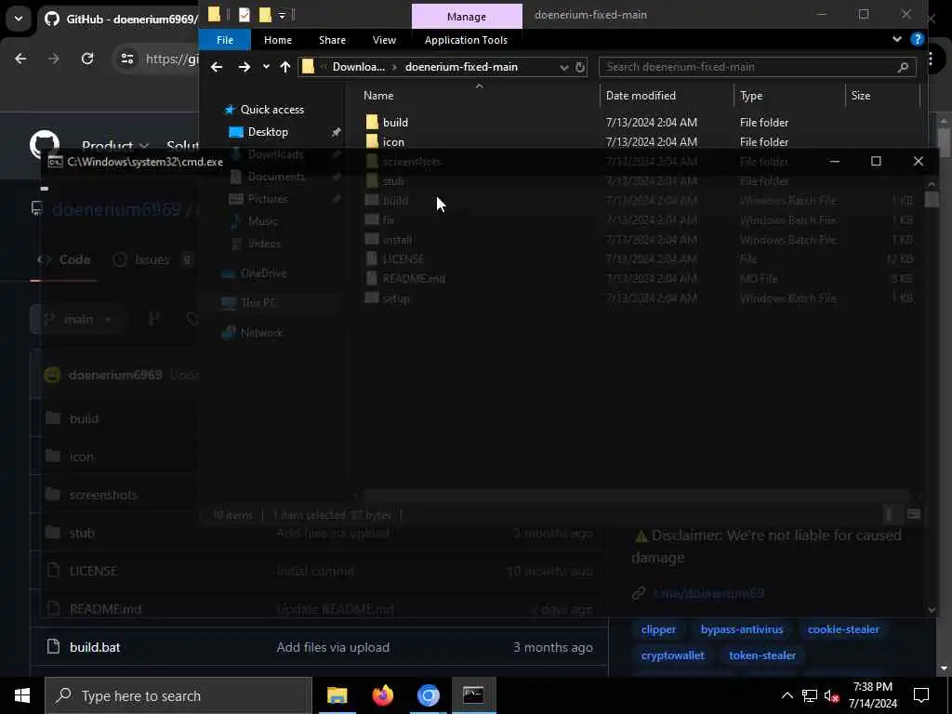Click the muted volume tray icon

click(832, 695)
